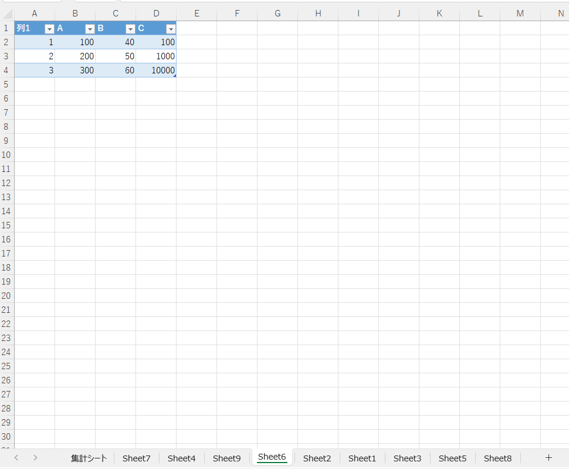Open the filter dropdown for 列1 header

(49, 29)
